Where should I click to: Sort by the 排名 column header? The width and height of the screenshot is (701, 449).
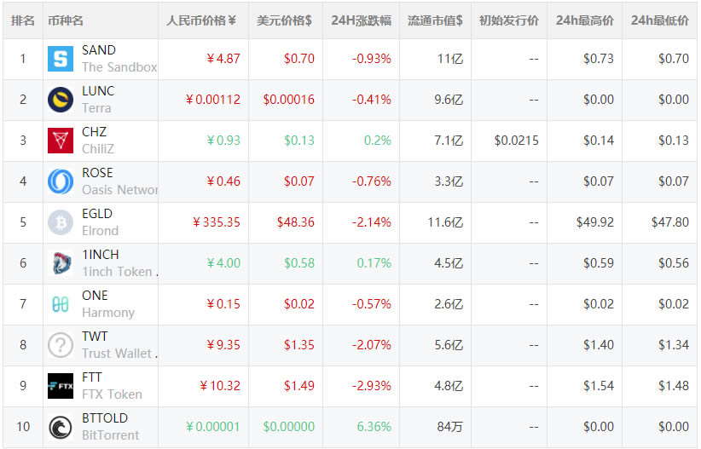[x=23, y=20]
